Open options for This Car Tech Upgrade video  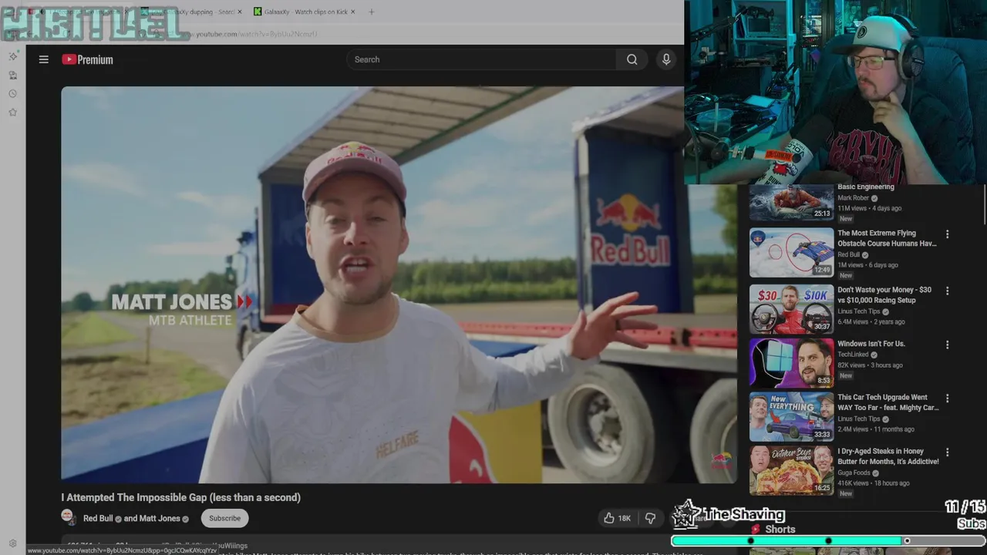[947, 399]
